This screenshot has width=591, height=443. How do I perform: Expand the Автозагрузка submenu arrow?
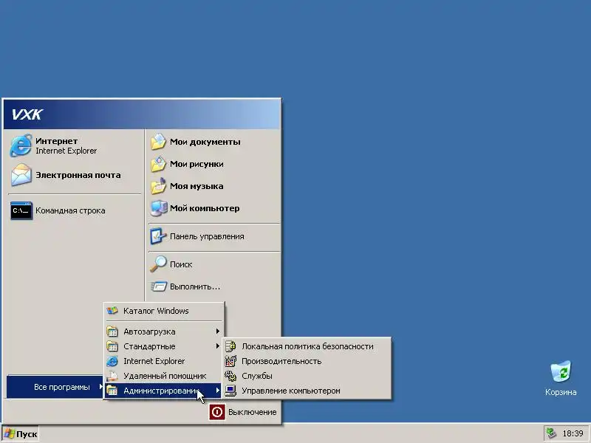217,332
